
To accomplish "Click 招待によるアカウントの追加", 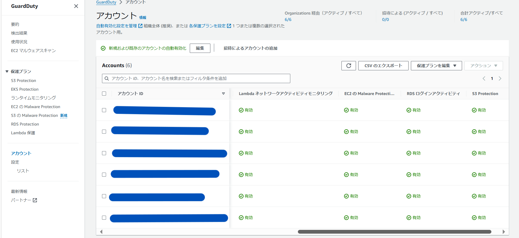I will (250, 48).
